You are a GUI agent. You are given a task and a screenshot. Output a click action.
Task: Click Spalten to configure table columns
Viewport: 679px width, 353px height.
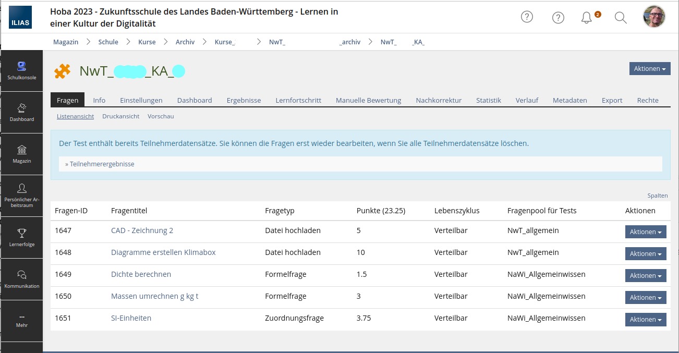(x=657, y=196)
